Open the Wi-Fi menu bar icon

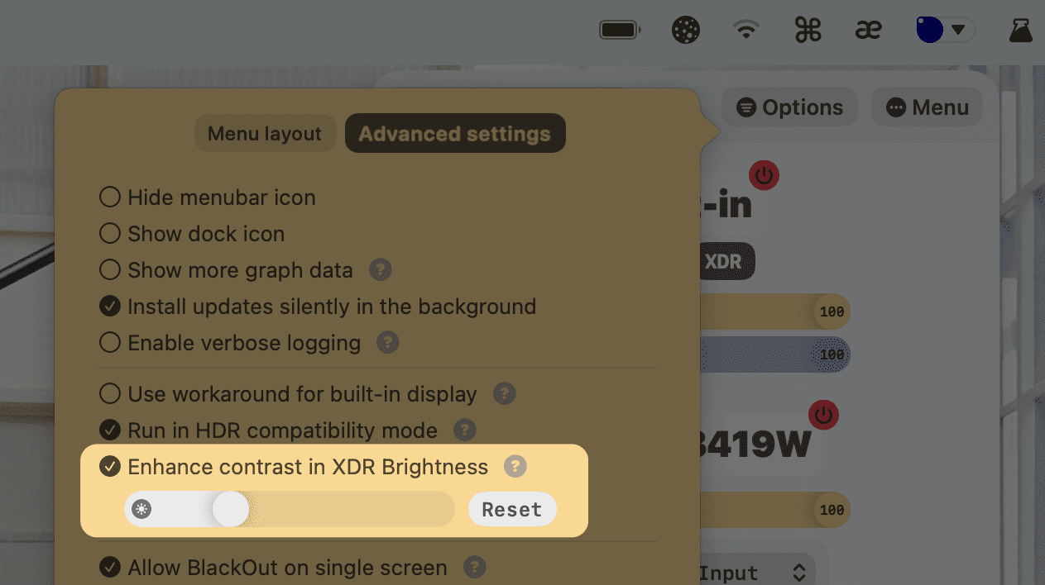[746, 31]
